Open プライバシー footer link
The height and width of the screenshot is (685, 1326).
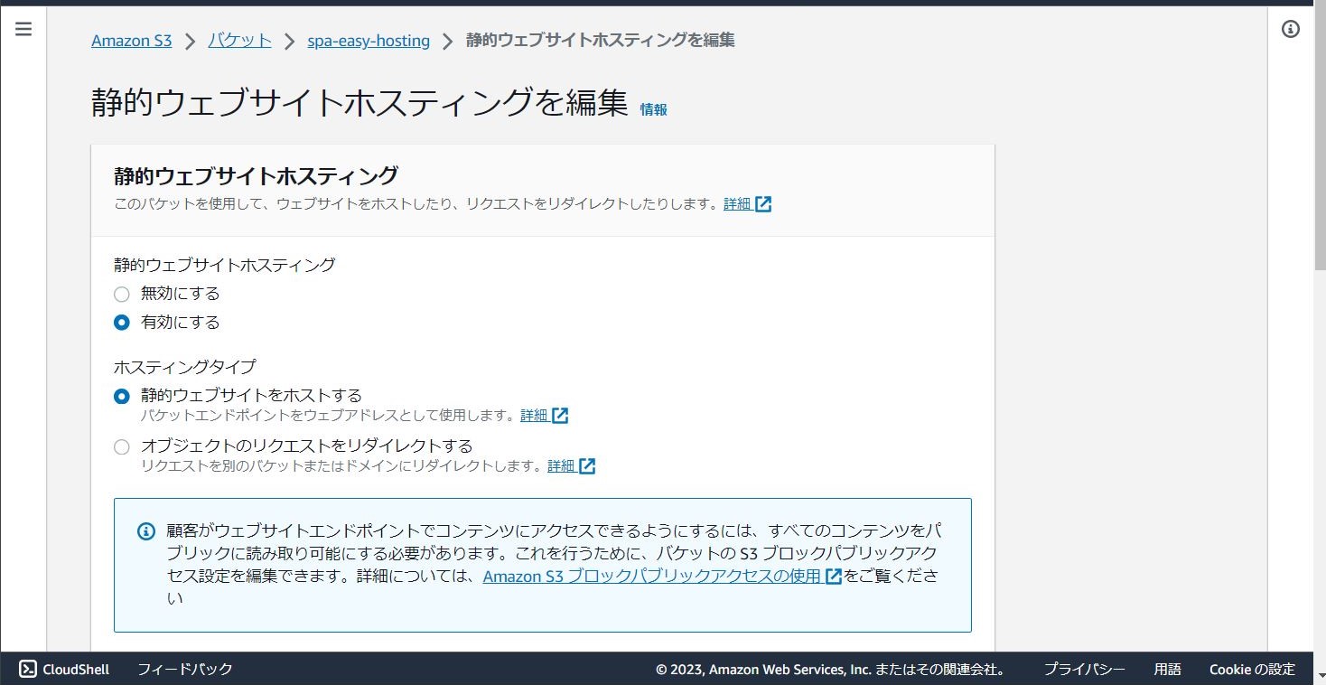tap(1085, 670)
